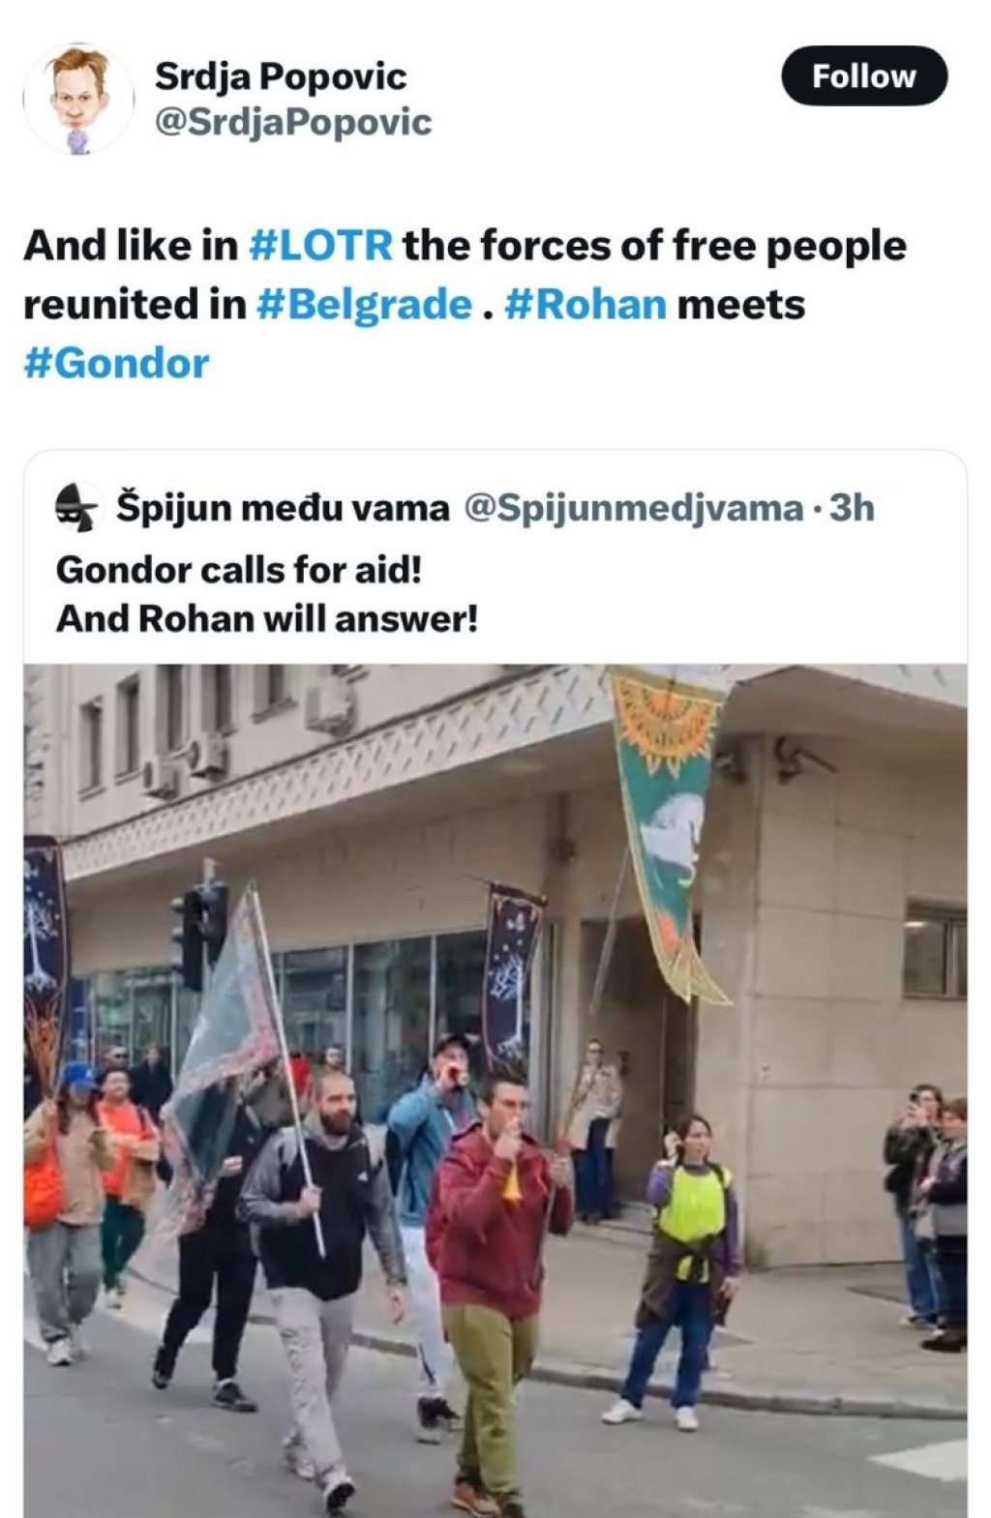This screenshot has height=1518, width=991.
Task: Click the Špijun među vama display name
Action: [x=283, y=507]
